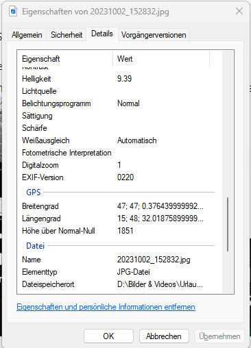Viewport: 251px width, 348px height.
Task: Click the EXIF-Version value 0220
Action: (125, 177)
